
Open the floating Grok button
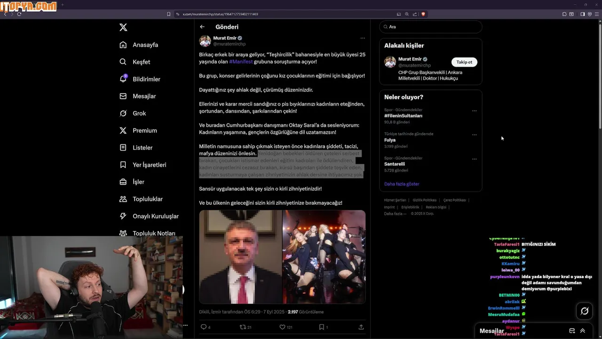coord(585,311)
